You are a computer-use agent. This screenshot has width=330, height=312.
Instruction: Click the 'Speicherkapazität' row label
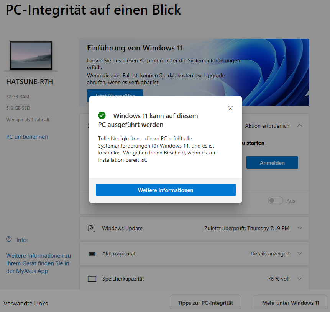point(123,279)
